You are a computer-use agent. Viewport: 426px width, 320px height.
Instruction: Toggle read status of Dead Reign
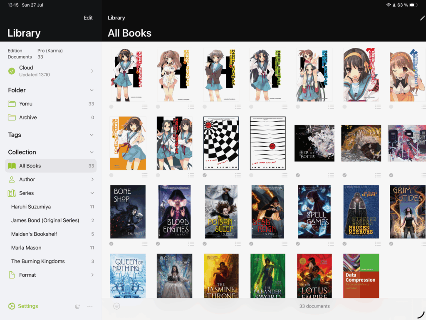tap(251, 244)
